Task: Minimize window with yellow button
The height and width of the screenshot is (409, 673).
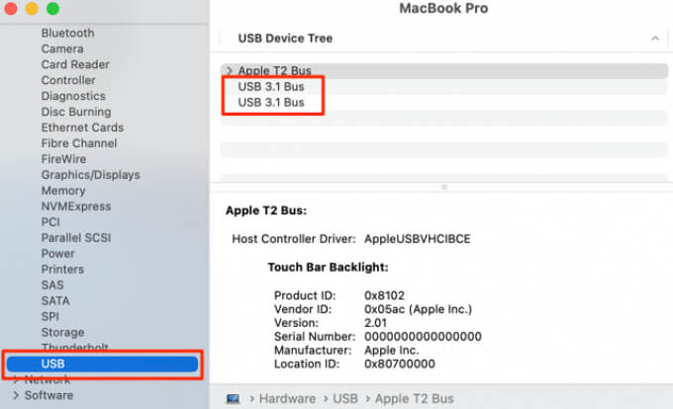Action: [32, 9]
